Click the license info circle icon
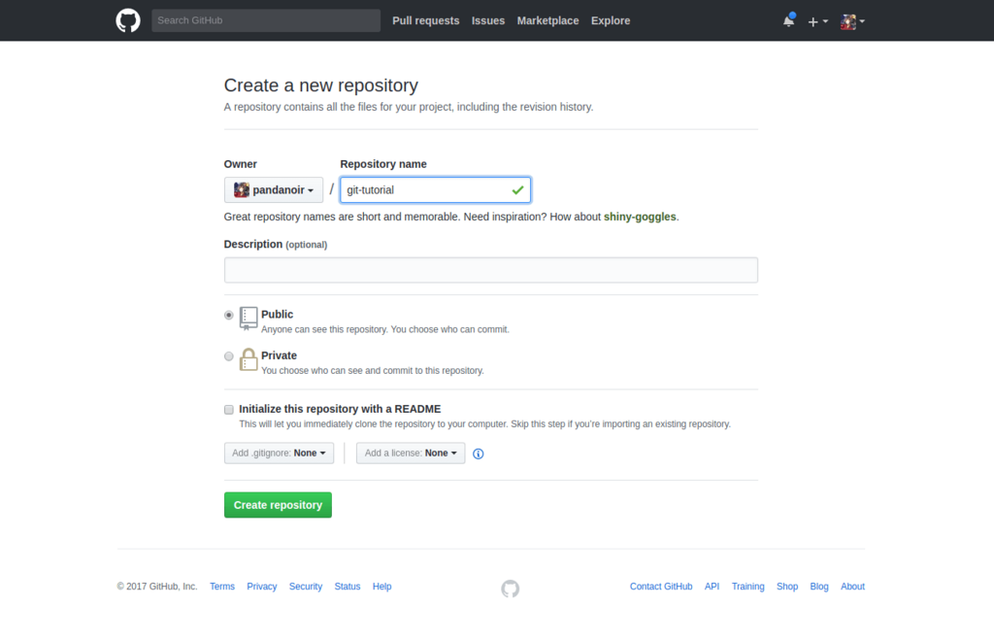The width and height of the screenshot is (994, 640). click(x=478, y=454)
